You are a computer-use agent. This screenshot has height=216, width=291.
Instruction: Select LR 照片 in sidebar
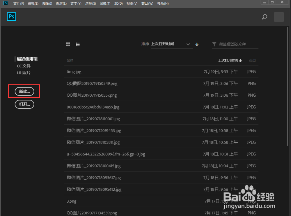coord(24,73)
